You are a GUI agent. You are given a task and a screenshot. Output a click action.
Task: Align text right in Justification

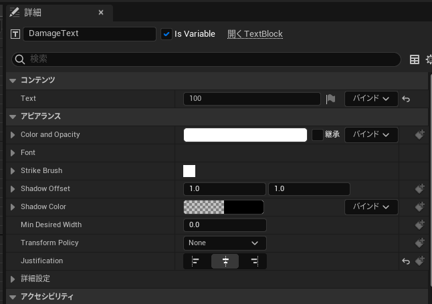255,261
